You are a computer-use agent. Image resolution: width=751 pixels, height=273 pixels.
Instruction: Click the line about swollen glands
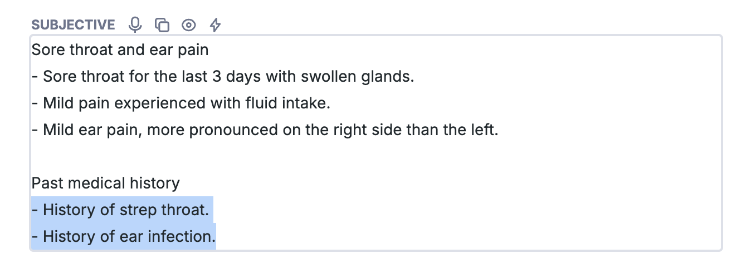coord(223,76)
